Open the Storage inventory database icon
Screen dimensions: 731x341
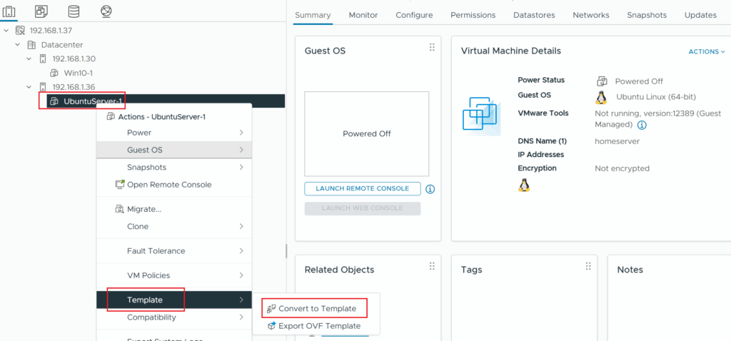pos(74,10)
